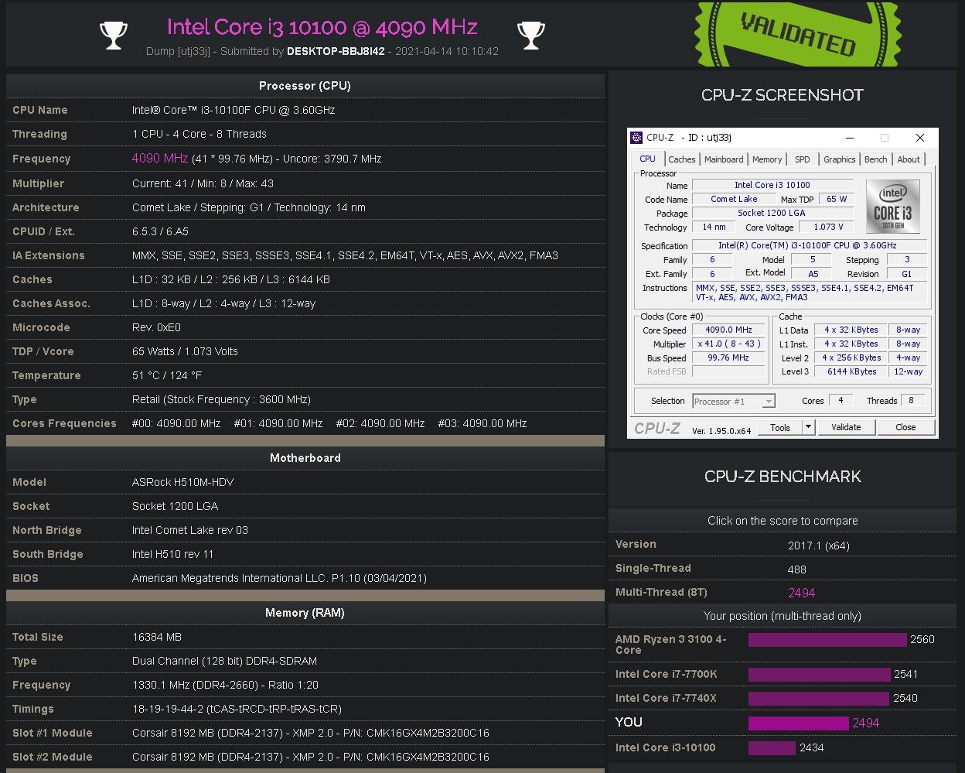This screenshot has width=965, height=773.
Task: Click the Multi-Thread score 2494
Action: pyautogui.click(x=801, y=593)
